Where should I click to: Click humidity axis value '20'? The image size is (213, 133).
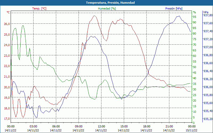[x=195, y=101]
